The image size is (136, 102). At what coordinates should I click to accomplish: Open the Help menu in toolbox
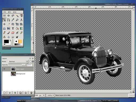(x=15, y=12)
